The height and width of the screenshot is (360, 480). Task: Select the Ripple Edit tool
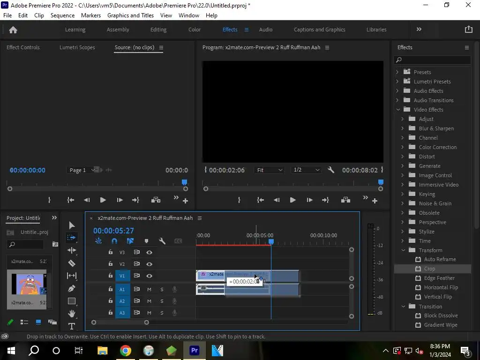pos(72,250)
